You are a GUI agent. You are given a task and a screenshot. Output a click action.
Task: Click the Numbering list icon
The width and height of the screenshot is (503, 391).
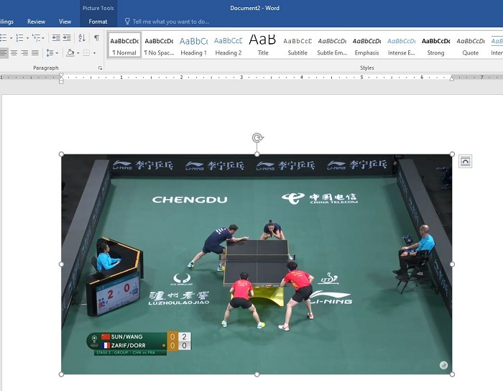click(x=19, y=38)
